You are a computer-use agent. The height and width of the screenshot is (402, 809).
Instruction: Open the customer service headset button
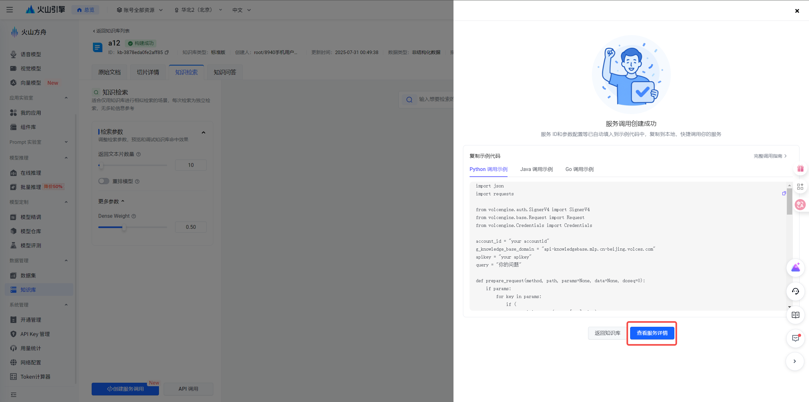795,291
